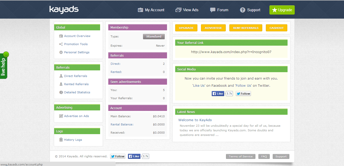Screen dimensions: 344x166
Task: Click the Promotion Tools share icon
Action: (x=61, y=44)
